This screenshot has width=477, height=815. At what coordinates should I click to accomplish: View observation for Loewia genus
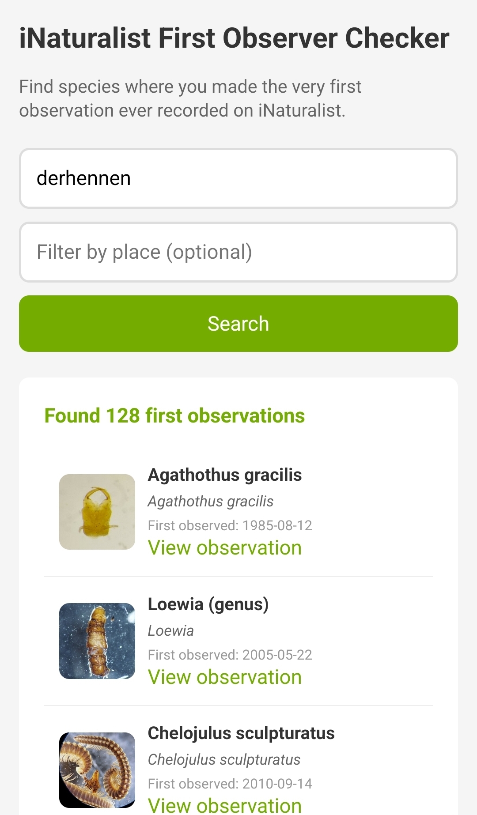[x=224, y=677]
